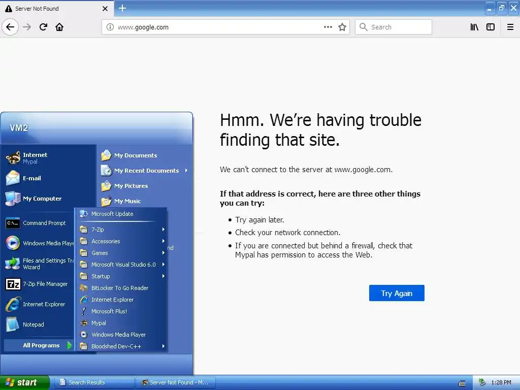The height and width of the screenshot is (390, 520).
Task: Show site information icon in address bar
Action: (x=110, y=27)
